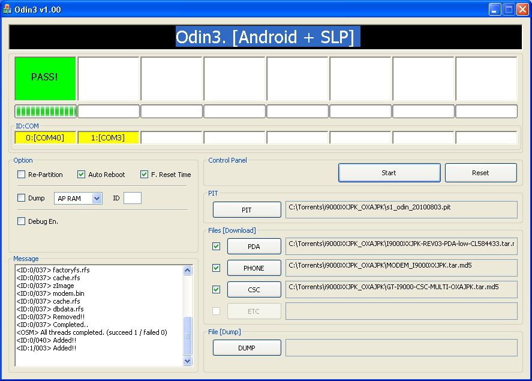Screen dimensions: 532x381
Task: Click the 'Odin3. [Android + SLP]' banner text
Action: (265, 37)
